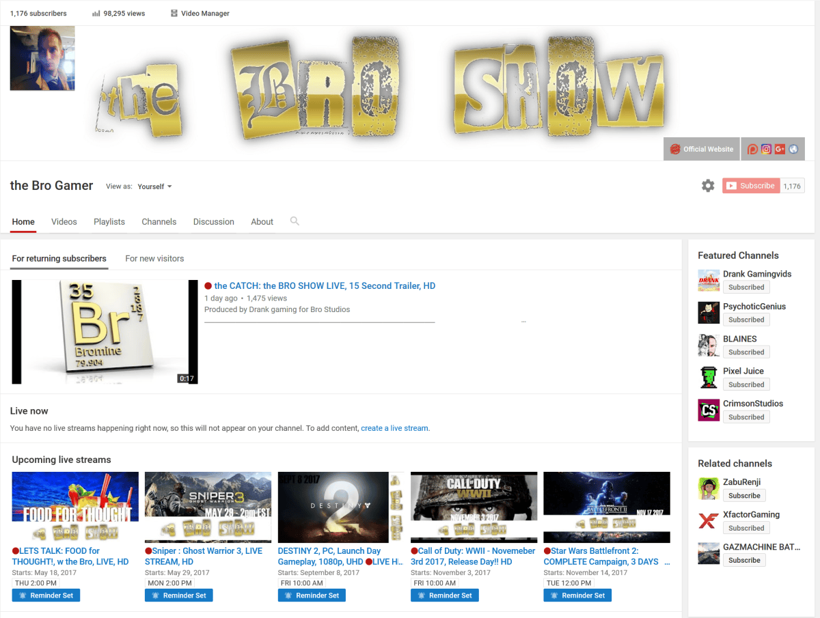The image size is (820, 618).
Task: Open Sniper Ghost Warrior 3 thumbnail
Action: 208,507
